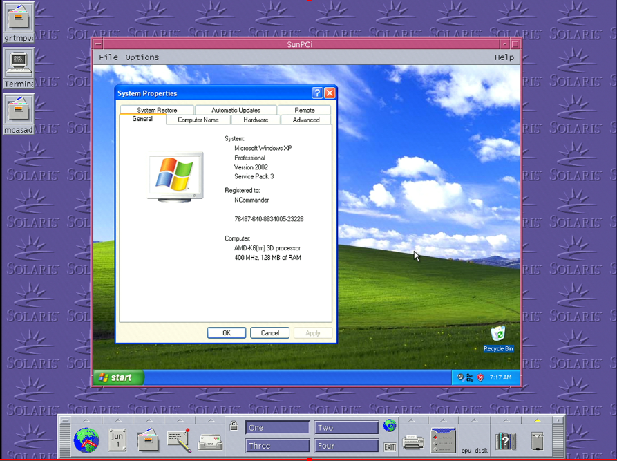Open the Mailer inbox tray icon
The width and height of the screenshot is (617, 461).
(210, 441)
